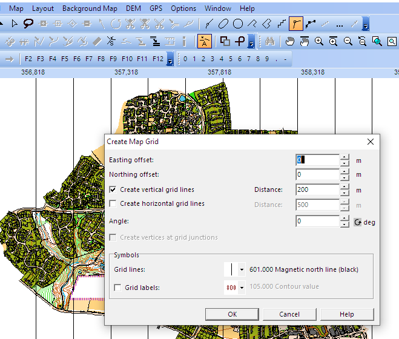This screenshot has height=339, width=399.
Task: Click the Cancel button
Action: click(289, 314)
